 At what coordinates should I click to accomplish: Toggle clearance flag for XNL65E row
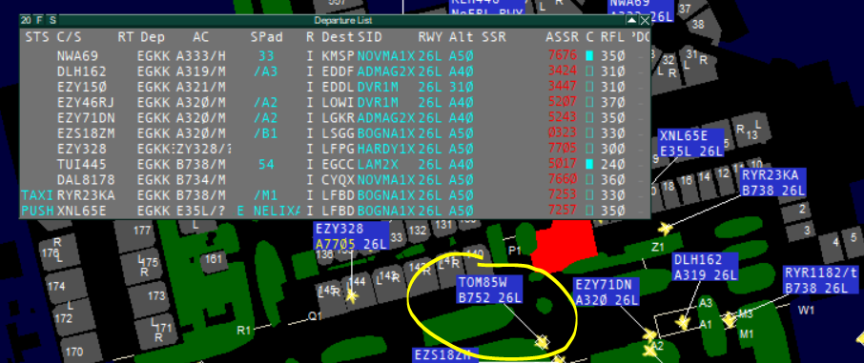589,211
